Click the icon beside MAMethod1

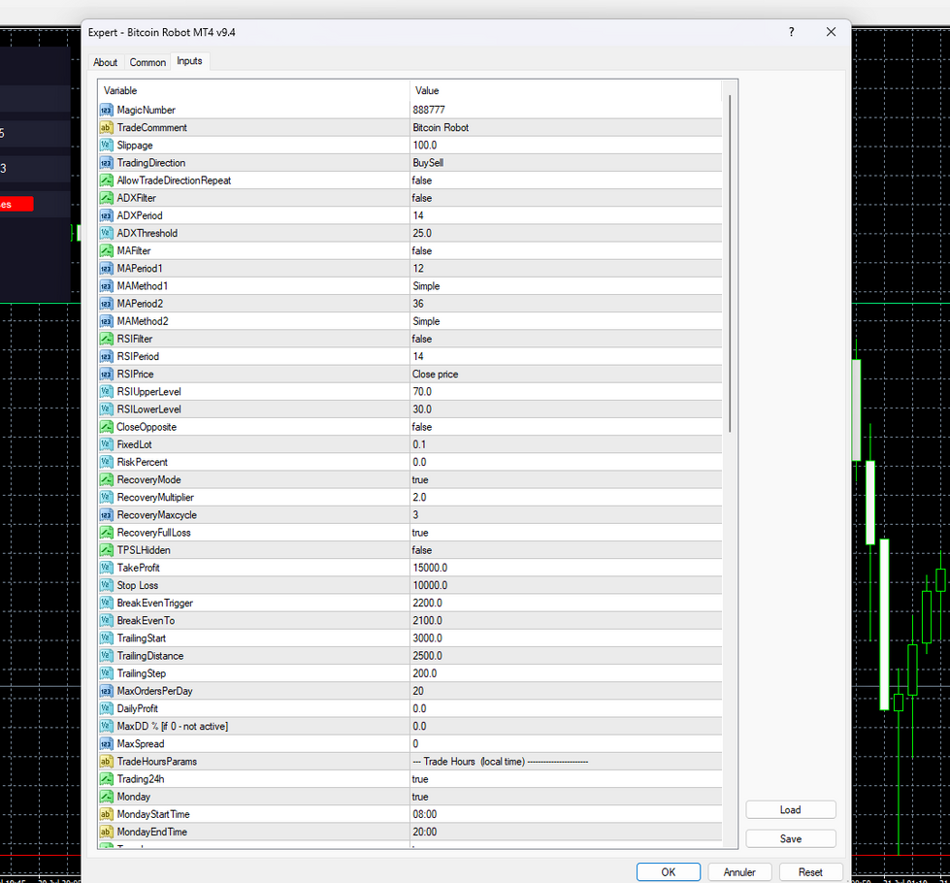pos(106,286)
